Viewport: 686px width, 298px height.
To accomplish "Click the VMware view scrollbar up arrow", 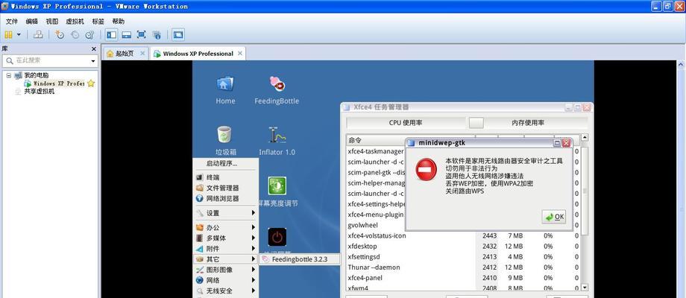I will (x=682, y=65).
